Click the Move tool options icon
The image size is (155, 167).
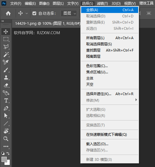point(20,13)
